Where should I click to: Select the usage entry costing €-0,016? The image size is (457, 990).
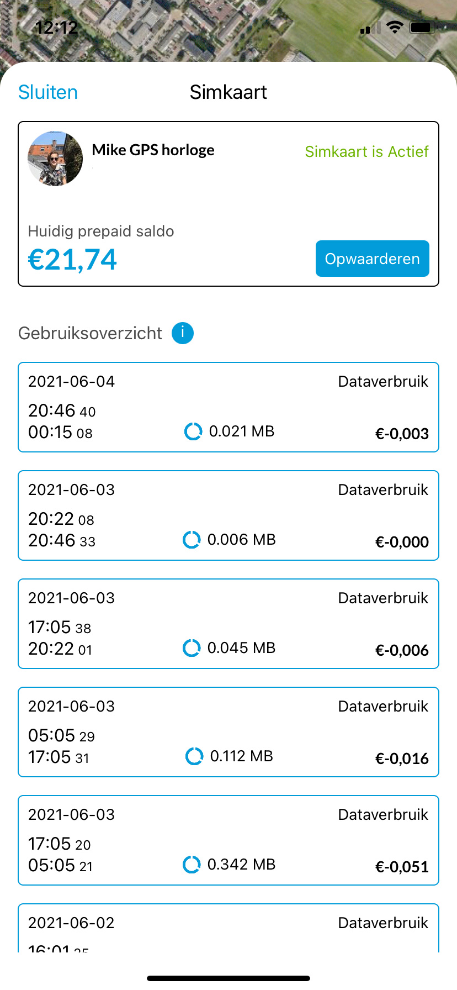(228, 732)
